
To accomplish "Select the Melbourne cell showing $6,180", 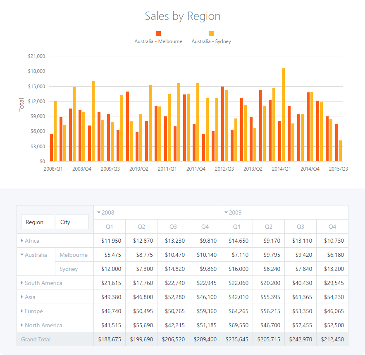I will point(332,255).
